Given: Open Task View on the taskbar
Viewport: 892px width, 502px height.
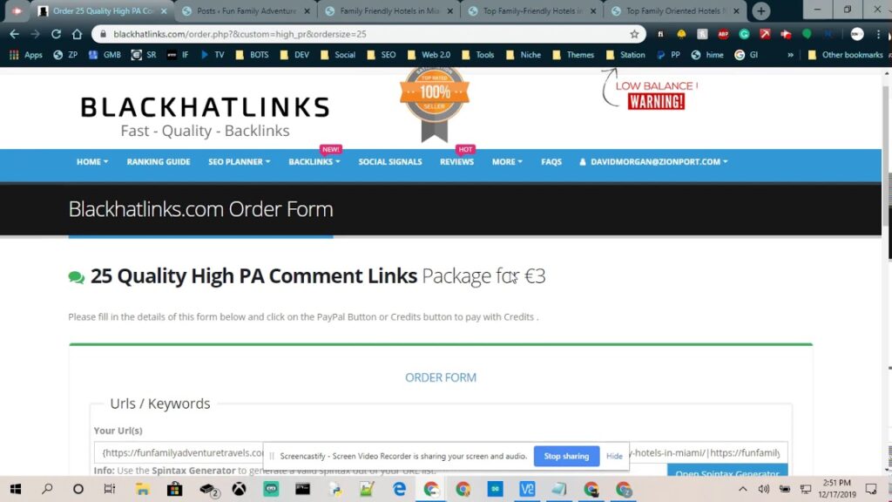Looking at the screenshot, I should click(109, 489).
